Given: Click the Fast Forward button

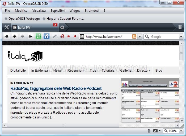Looking at the screenshot, I should pos(31,36).
